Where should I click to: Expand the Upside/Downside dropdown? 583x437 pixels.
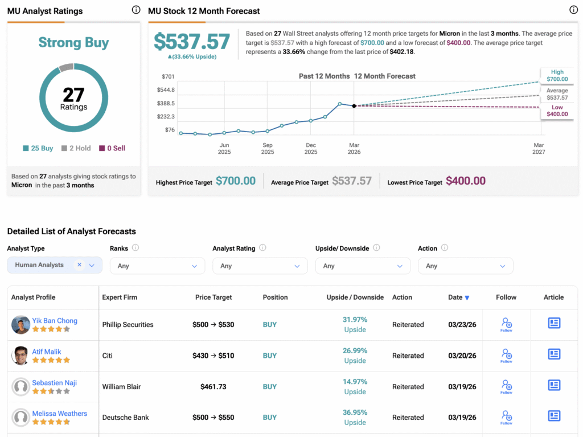(x=363, y=266)
